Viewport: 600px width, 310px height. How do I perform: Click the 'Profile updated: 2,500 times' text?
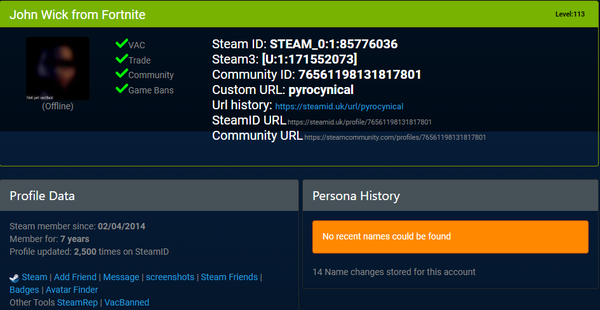point(89,252)
